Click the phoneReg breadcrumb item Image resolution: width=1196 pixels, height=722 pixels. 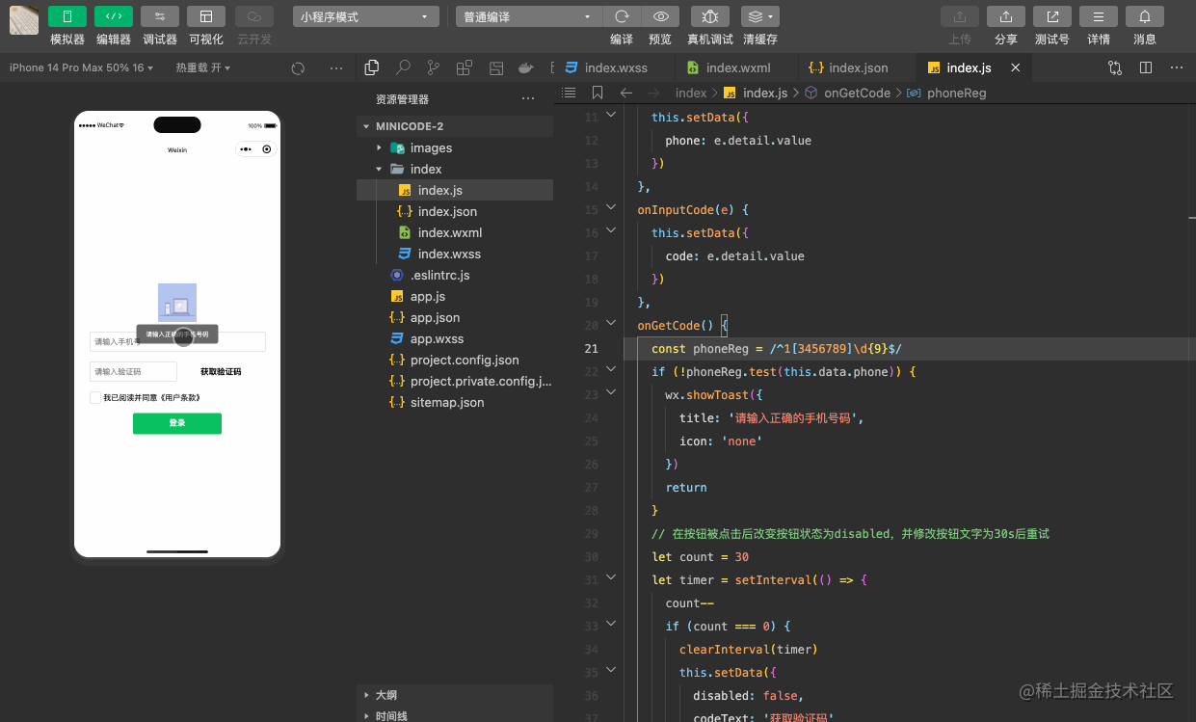coord(956,93)
